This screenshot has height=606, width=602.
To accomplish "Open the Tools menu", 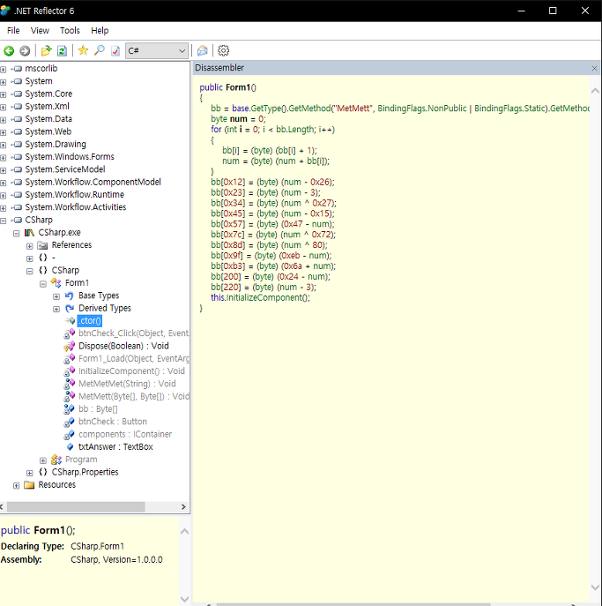I will coord(70,31).
